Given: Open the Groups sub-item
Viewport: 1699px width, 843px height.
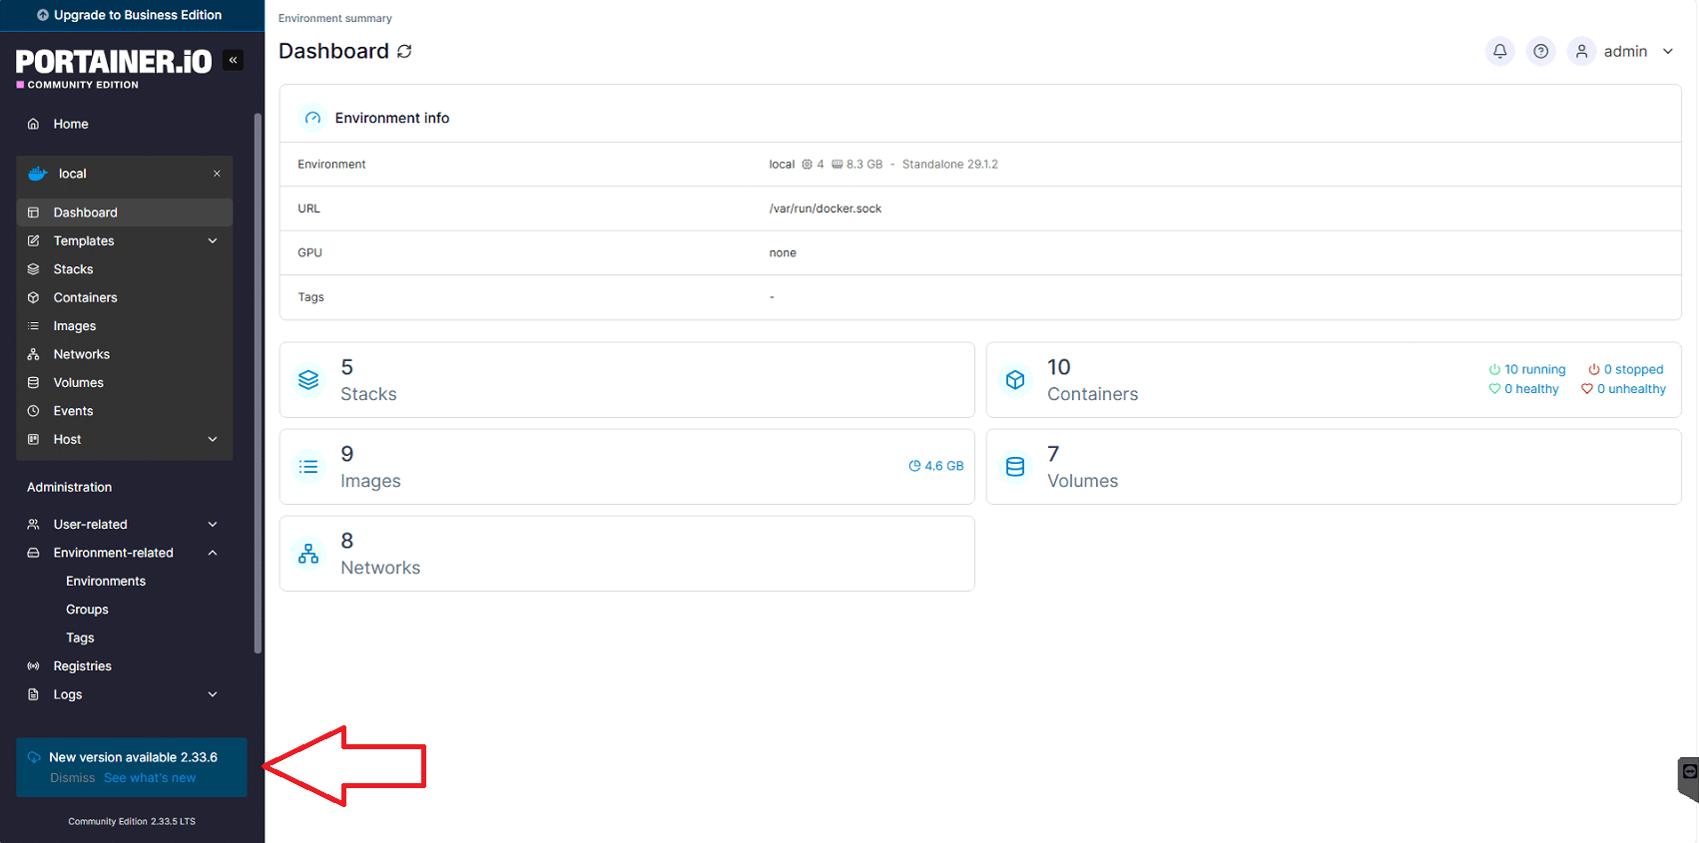Looking at the screenshot, I should click(x=87, y=610).
